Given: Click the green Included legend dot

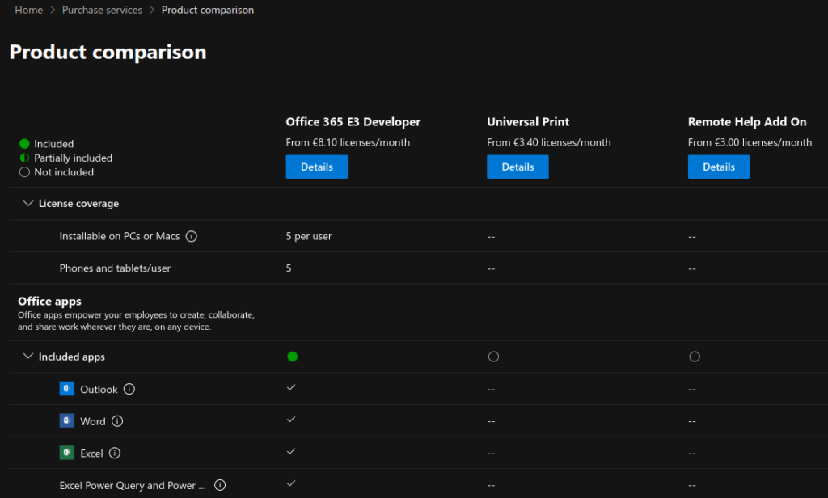Looking at the screenshot, I should (24, 143).
